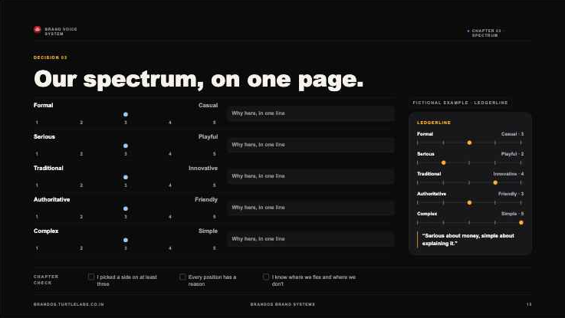The width and height of the screenshot is (565, 318).
Task: Click 'BrandOS Brand Systems' footer text
Action: pyautogui.click(x=282, y=304)
